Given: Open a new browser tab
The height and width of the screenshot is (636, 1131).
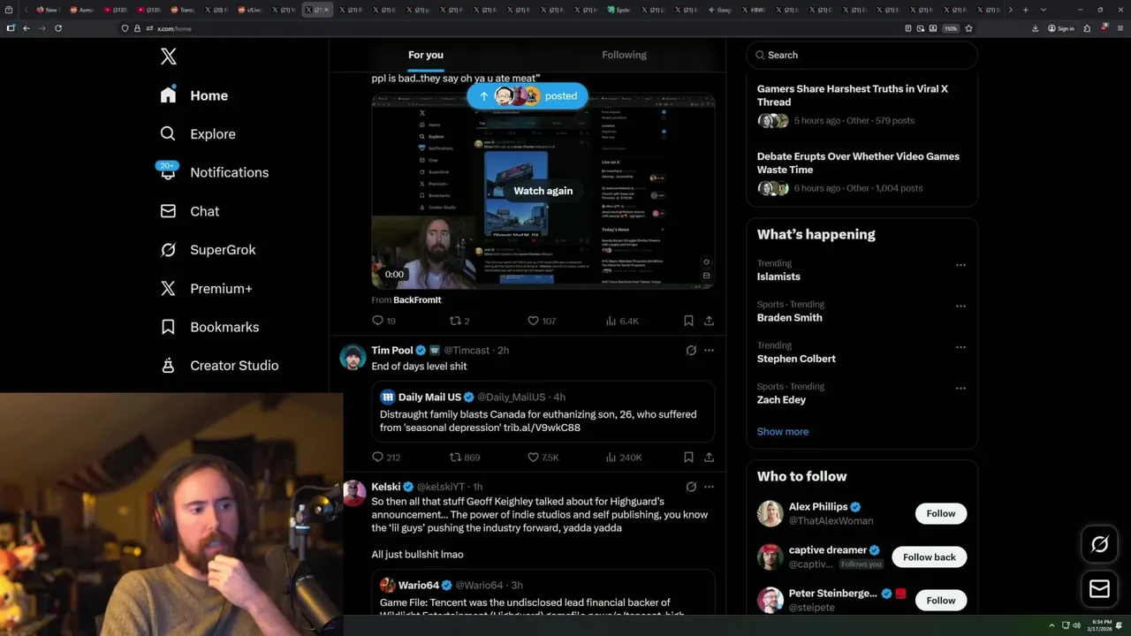Looking at the screenshot, I should (x=1025, y=10).
